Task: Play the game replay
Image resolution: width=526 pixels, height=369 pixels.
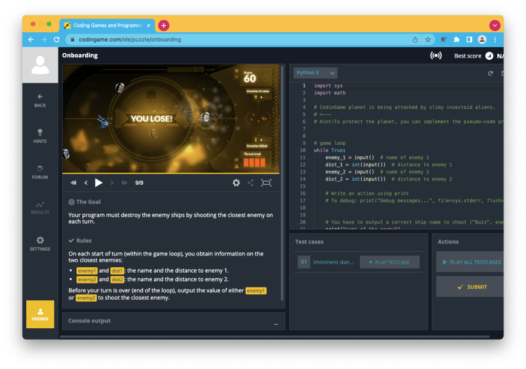Action: click(x=98, y=182)
